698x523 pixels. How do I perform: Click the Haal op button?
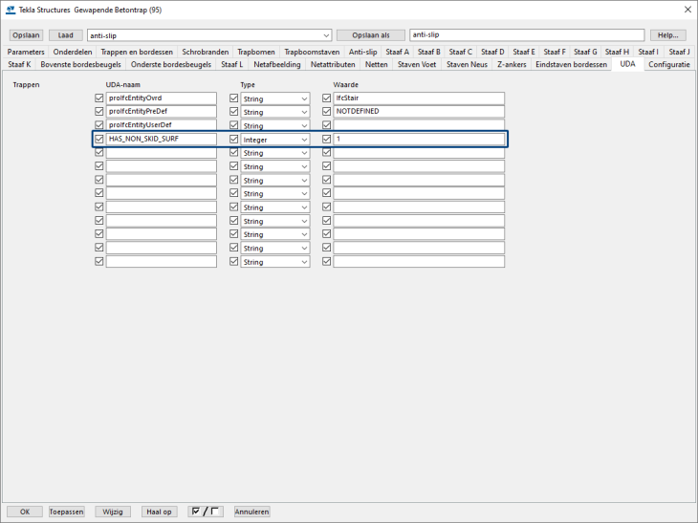pyautogui.click(x=159, y=512)
